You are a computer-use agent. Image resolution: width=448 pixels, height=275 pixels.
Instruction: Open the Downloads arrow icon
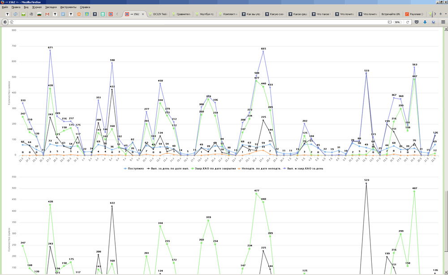pos(425,22)
